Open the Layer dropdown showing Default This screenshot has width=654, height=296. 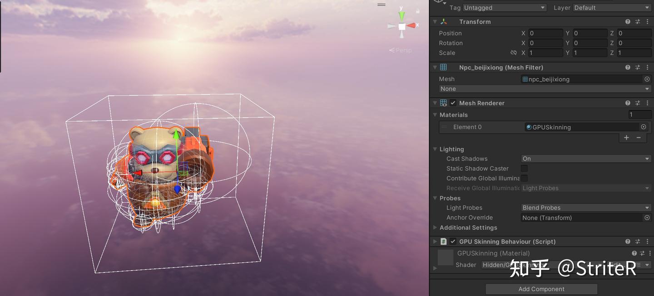(612, 8)
